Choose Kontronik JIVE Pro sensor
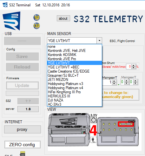The height and width of the screenshot is (156, 145). coord(75,59)
